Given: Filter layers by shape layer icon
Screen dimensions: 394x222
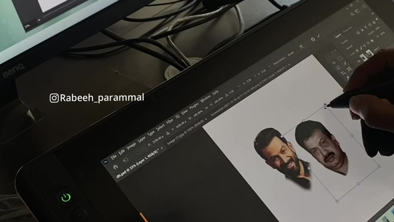Looking at the screenshot, I should tap(370, 25).
